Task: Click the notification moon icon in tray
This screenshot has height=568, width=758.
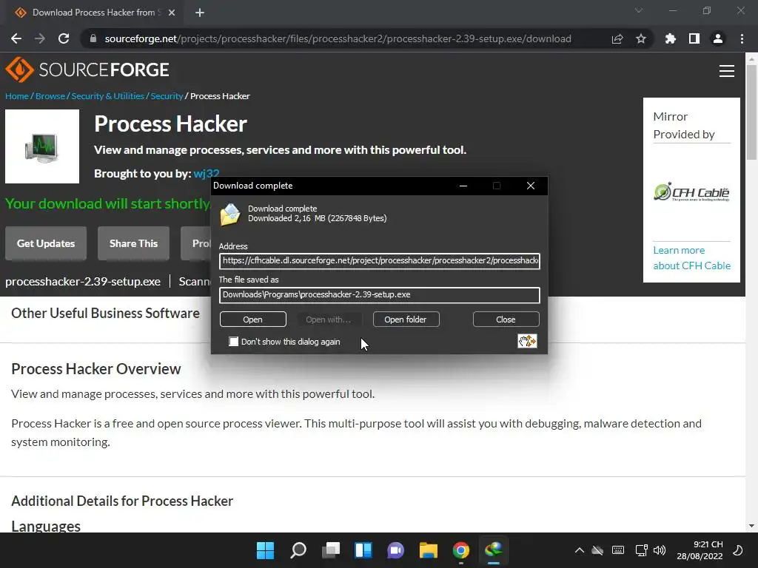Action: [x=738, y=550]
